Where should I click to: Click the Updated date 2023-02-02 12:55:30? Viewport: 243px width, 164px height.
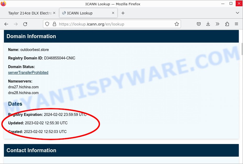[46, 123]
